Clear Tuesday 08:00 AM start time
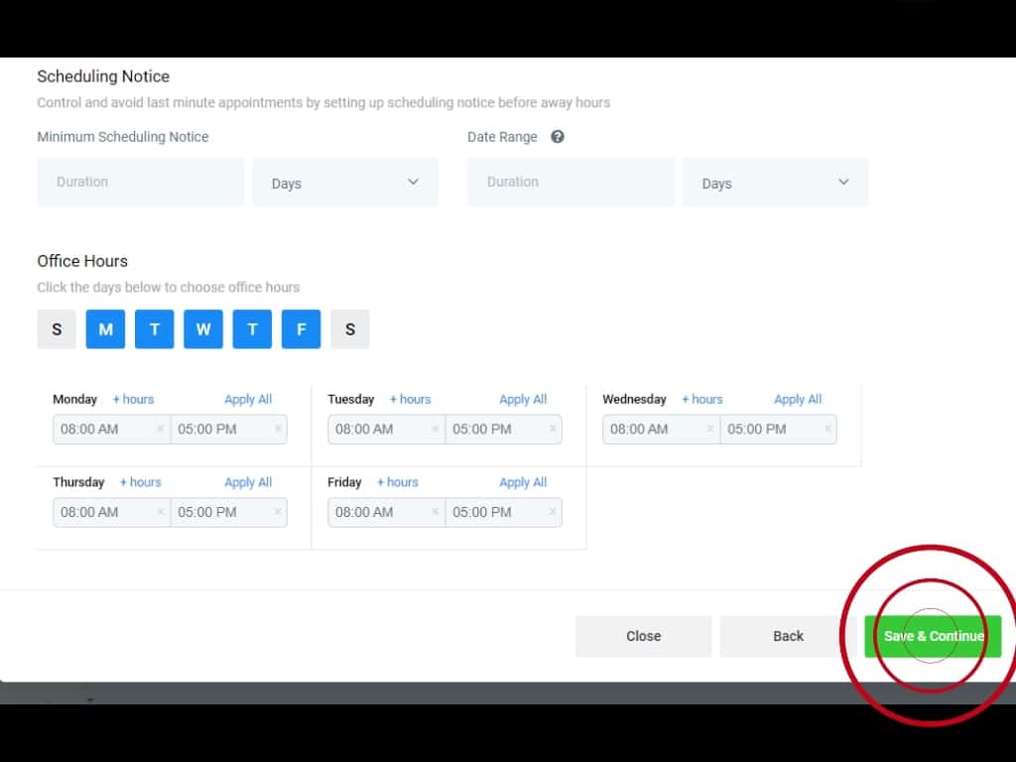The height and width of the screenshot is (762, 1016). tap(435, 430)
